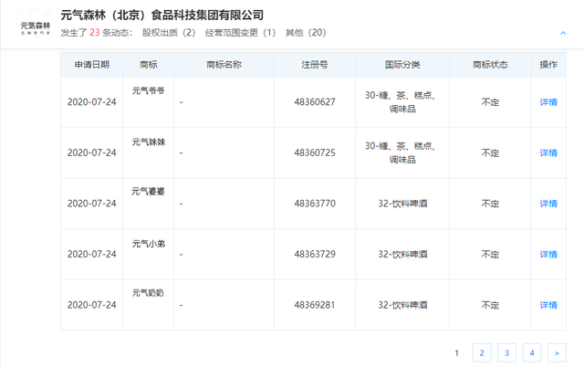Select current page 1
Screen dimensions: 584x367
[456, 352]
